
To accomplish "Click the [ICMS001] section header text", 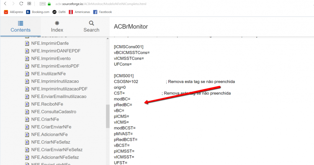I will [x=124, y=76].
